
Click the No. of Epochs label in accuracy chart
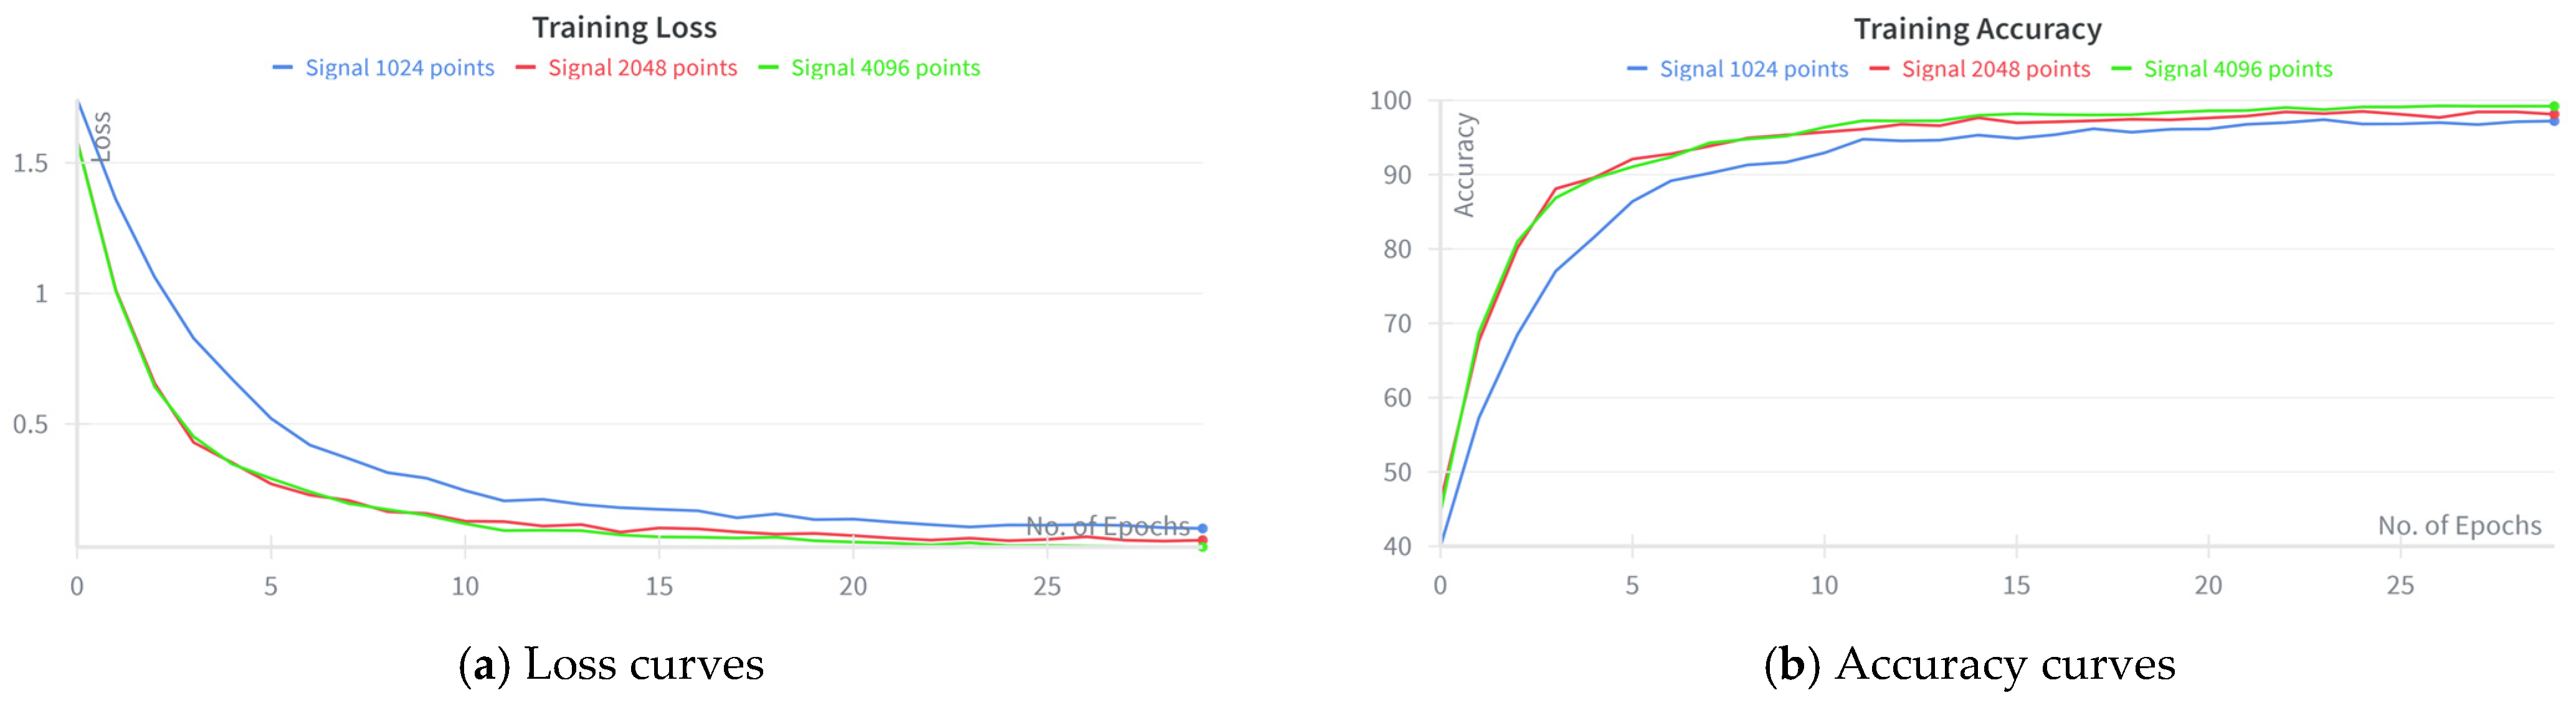coord(2459,526)
